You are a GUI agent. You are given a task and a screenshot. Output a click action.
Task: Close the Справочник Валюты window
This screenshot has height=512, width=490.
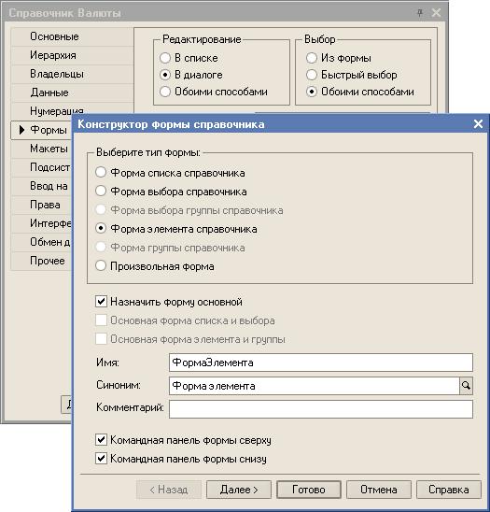436,13
